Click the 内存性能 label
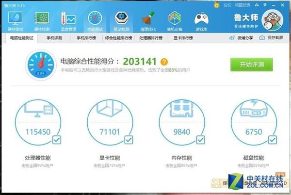Viewport: 291px width, 195px height. [182, 158]
